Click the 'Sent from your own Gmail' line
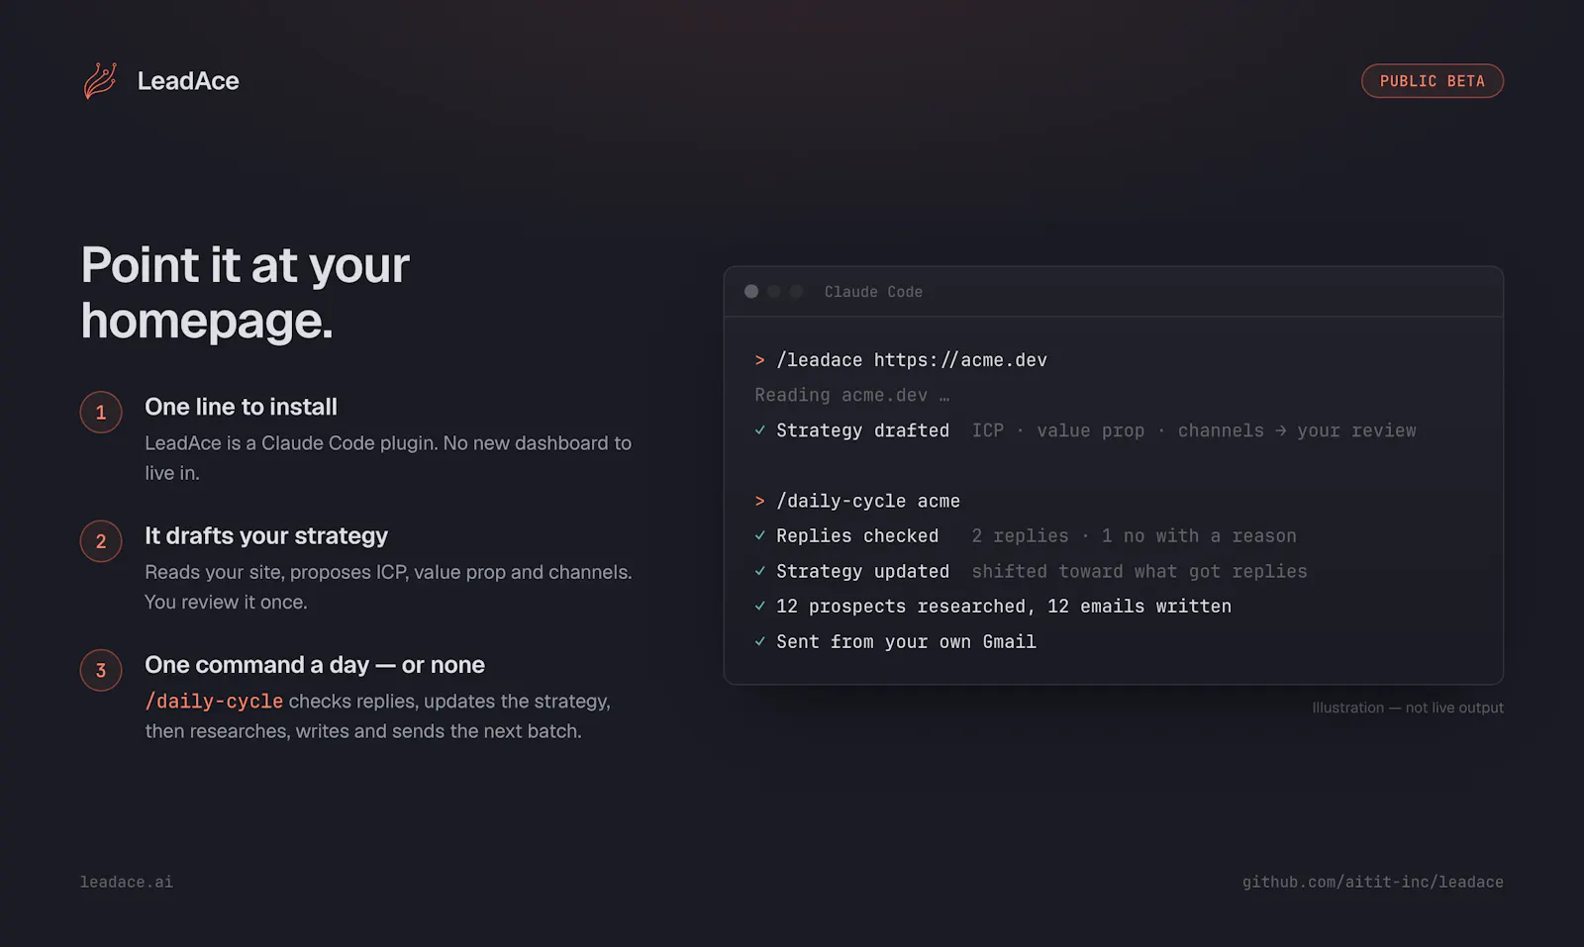This screenshot has height=947, width=1584. pos(906,641)
